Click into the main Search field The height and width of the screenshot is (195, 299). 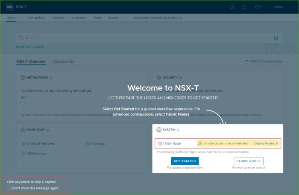145,38
